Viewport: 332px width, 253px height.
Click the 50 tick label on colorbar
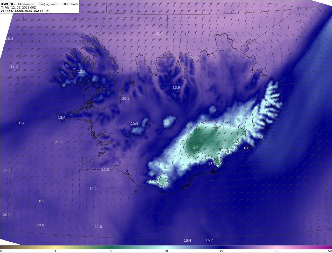coord(330,251)
